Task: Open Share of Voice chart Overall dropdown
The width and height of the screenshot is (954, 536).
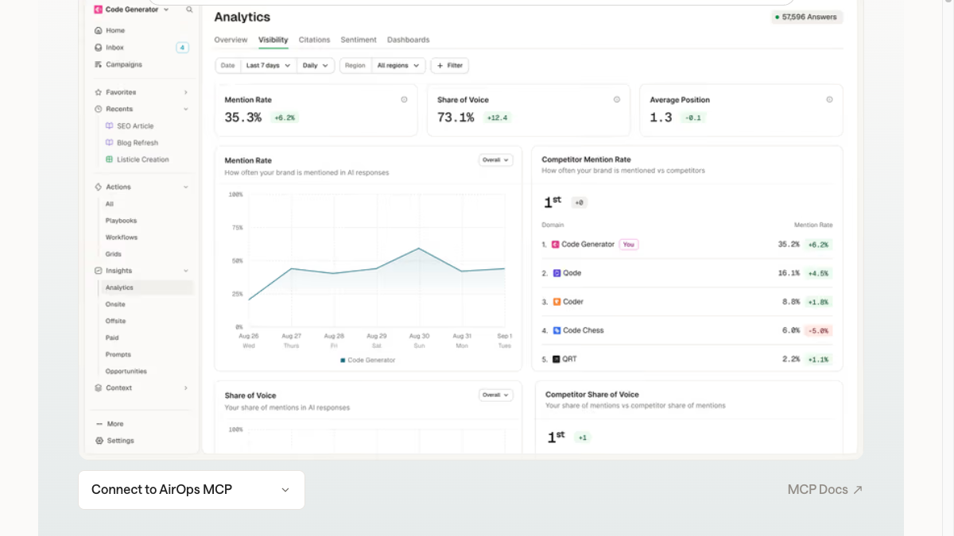Action: tap(496, 395)
